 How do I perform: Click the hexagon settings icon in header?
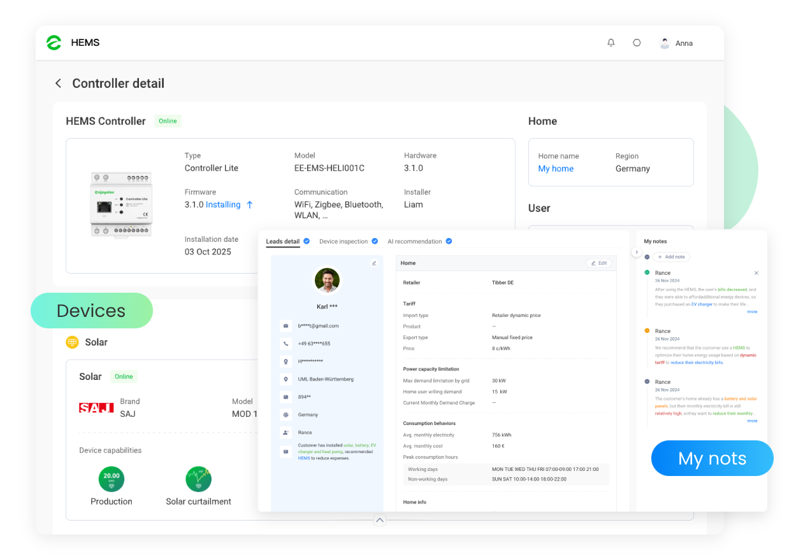[x=637, y=43]
